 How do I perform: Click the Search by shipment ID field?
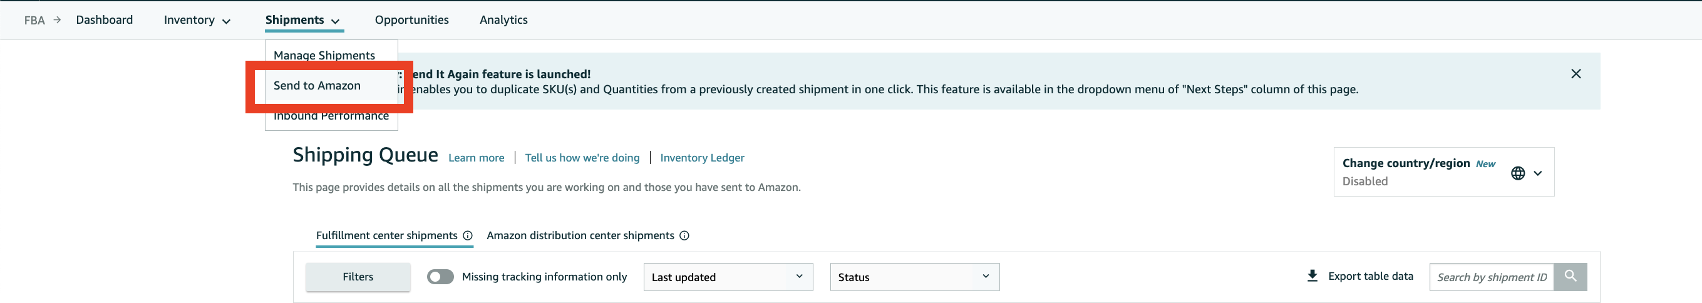(x=1491, y=277)
